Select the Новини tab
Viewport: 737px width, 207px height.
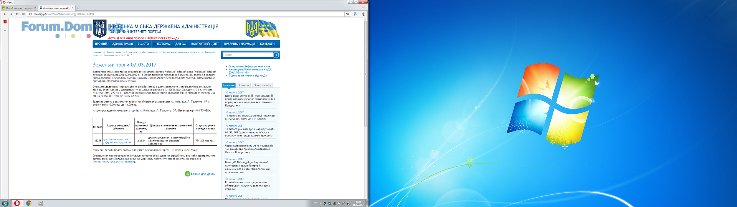click(x=229, y=85)
